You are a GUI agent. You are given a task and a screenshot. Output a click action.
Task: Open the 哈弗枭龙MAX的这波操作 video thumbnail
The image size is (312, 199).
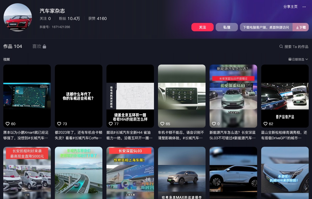pyautogui.click(x=182, y=173)
